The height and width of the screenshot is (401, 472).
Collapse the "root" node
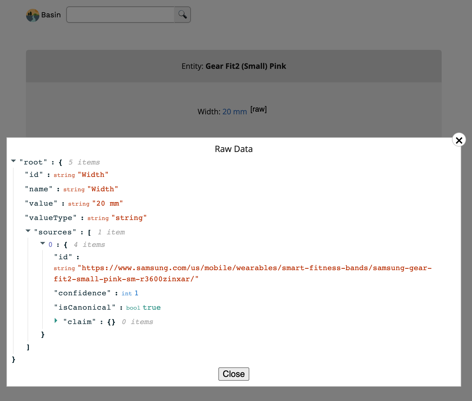pyautogui.click(x=14, y=161)
